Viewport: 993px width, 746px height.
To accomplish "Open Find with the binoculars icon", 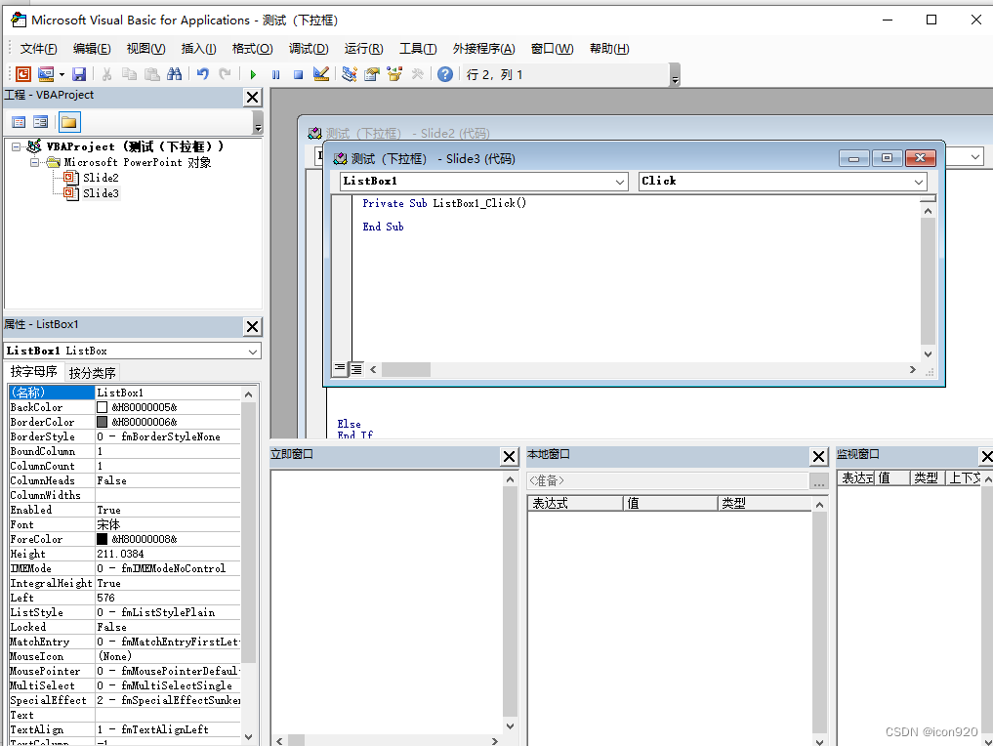I will point(174,74).
